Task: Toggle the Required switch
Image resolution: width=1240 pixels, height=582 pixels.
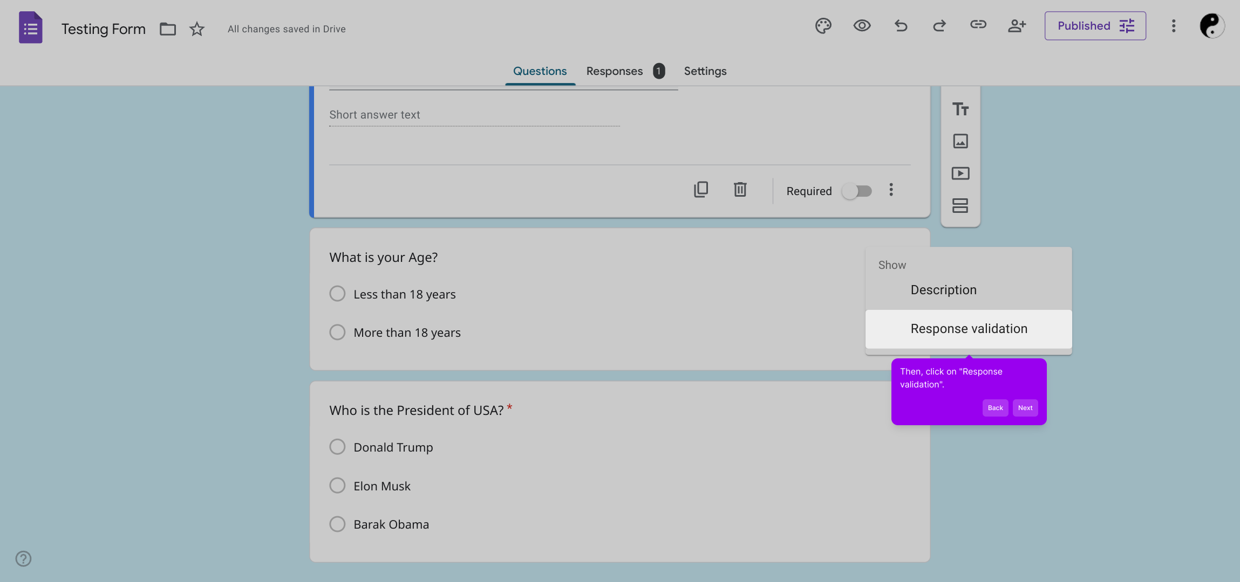Action: tap(857, 191)
